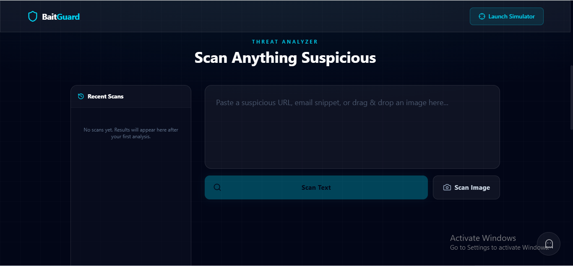The width and height of the screenshot is (573, 266).
Task: Click the crosshair icon in Launch Simulator
Action: click(482, 17)
